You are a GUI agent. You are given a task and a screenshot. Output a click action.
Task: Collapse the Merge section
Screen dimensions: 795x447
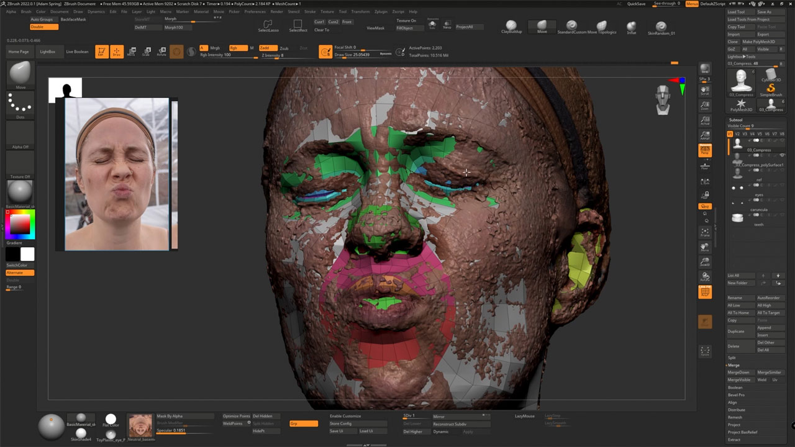[734, 365]
